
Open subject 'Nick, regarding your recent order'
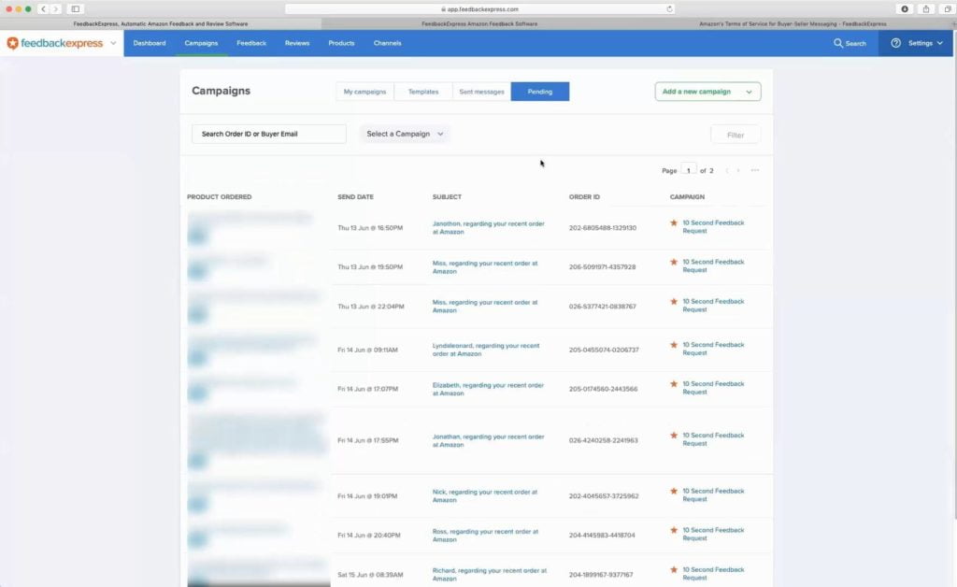coord(485,496)
